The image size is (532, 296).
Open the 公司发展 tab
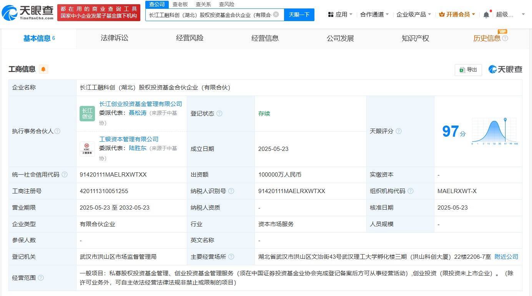click(340, 38)
